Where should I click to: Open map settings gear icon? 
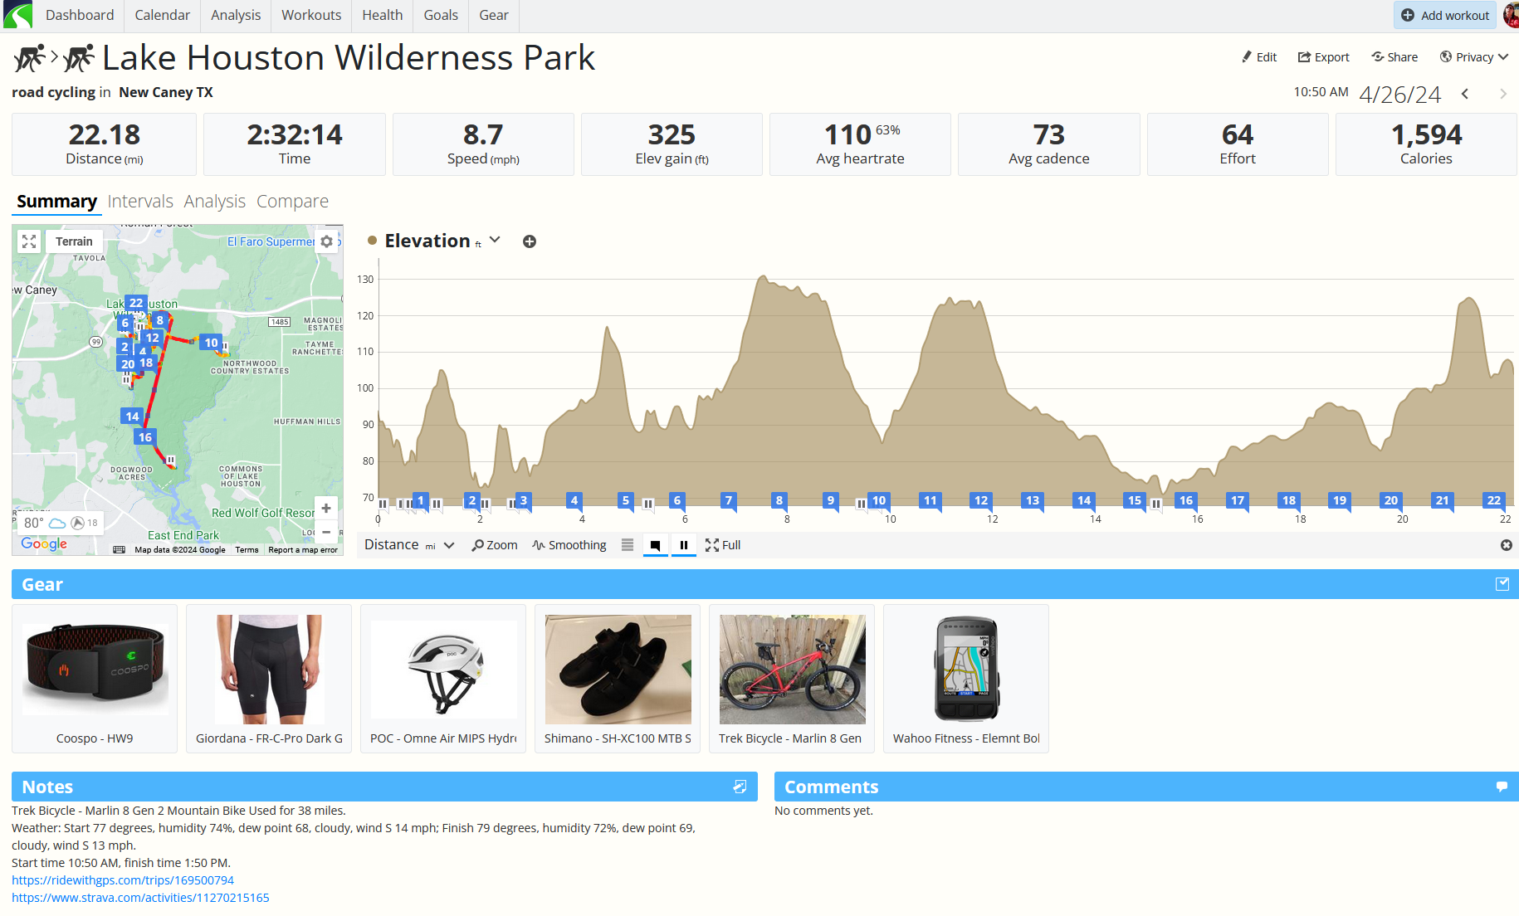pos(327,241)
